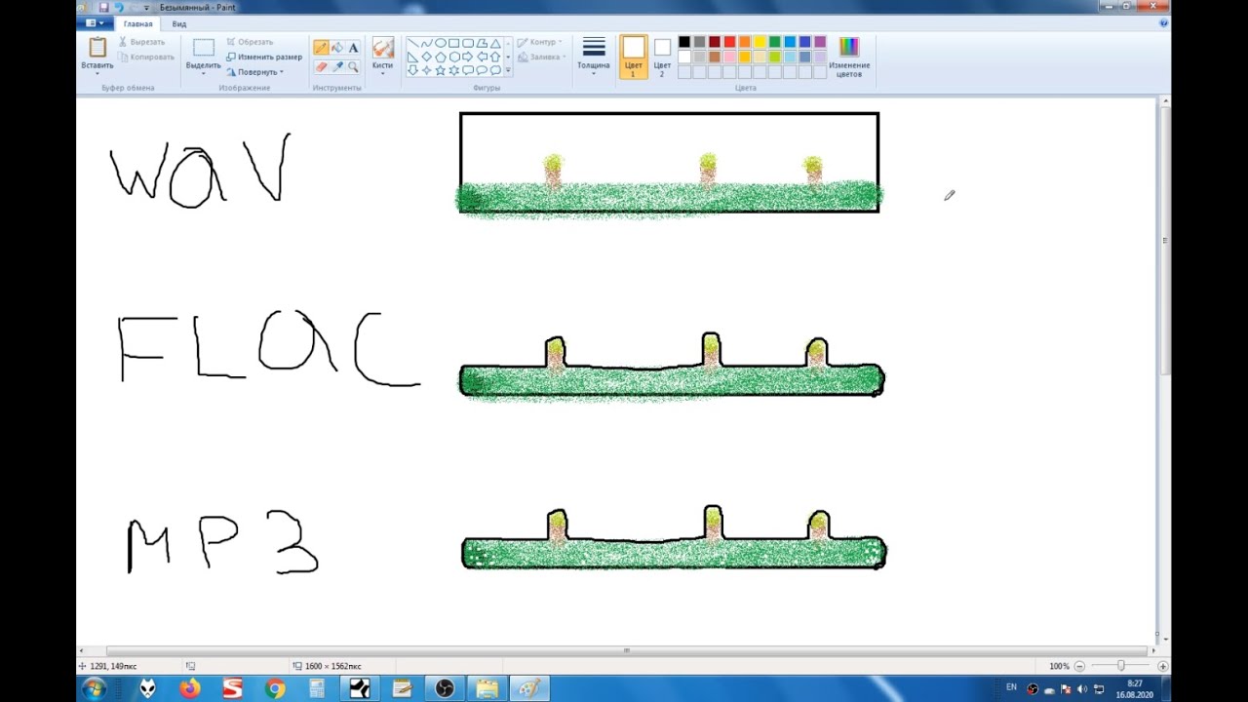
Task: Click the Copy (Копировать) button
Action: 145,57
